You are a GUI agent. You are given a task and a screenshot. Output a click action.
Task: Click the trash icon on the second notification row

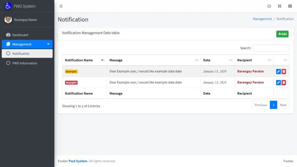click(x=284, y=82)
